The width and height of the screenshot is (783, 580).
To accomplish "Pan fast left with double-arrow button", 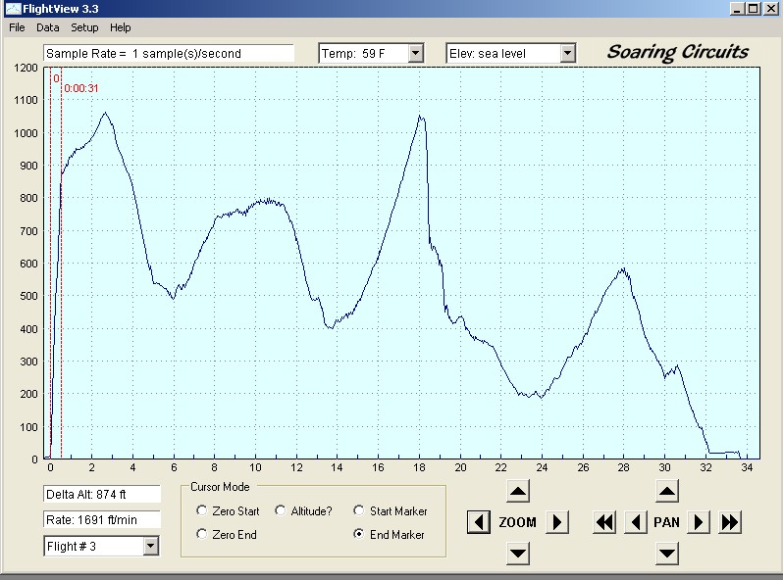I will [x=604, y=522].
